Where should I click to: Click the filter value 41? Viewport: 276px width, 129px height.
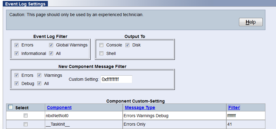pyautogui.click(x=230, y=124)
